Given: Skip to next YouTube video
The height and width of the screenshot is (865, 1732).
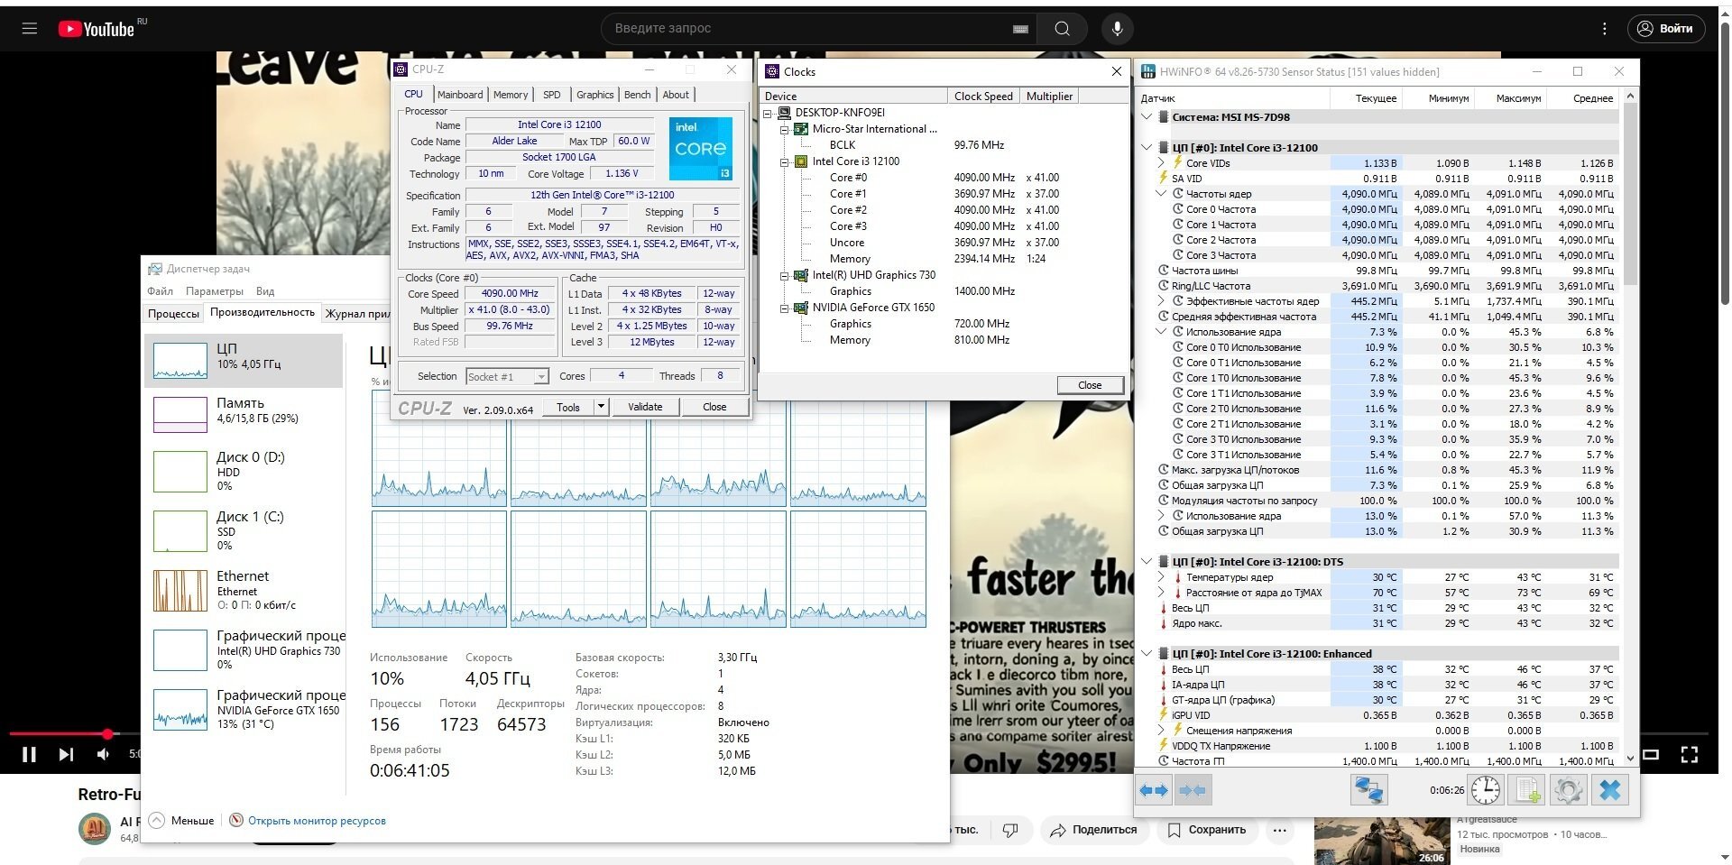Looking at the screenshot, I should (x=66, y=754).
